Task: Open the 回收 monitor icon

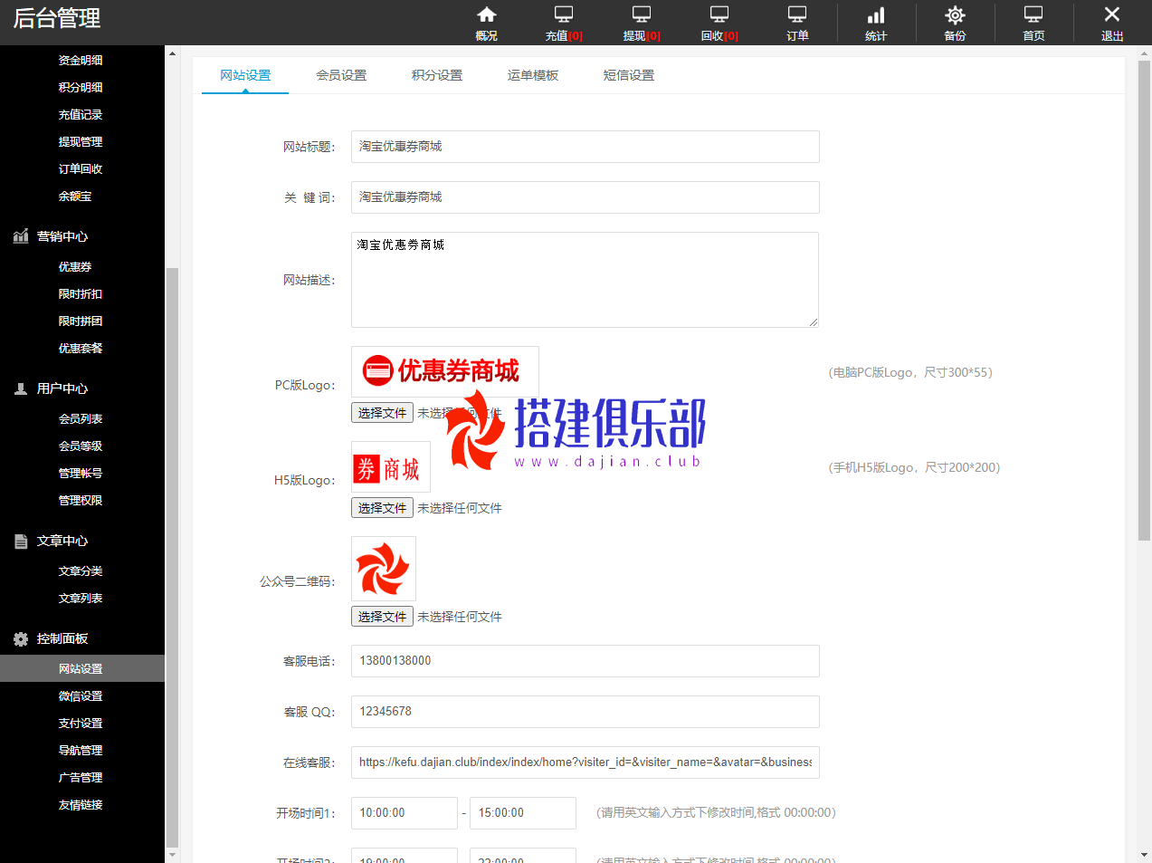Action: (719, 14)
